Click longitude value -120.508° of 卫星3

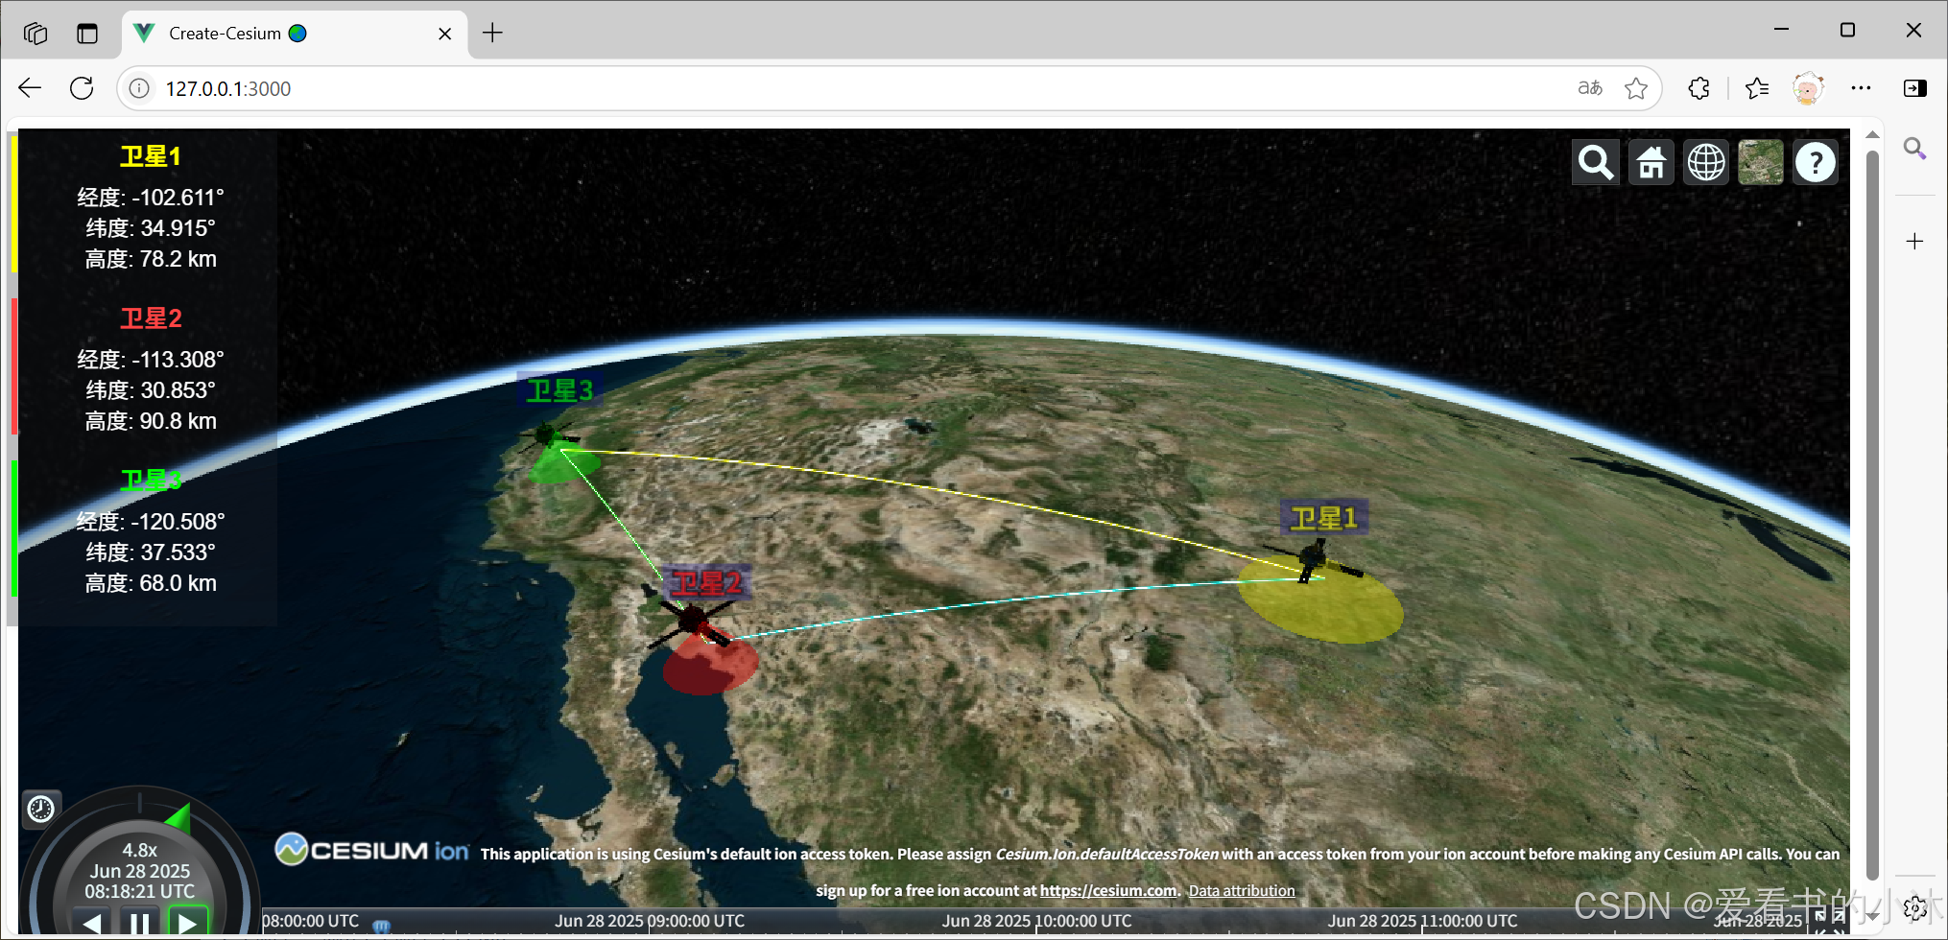click(x=178, y=522)
